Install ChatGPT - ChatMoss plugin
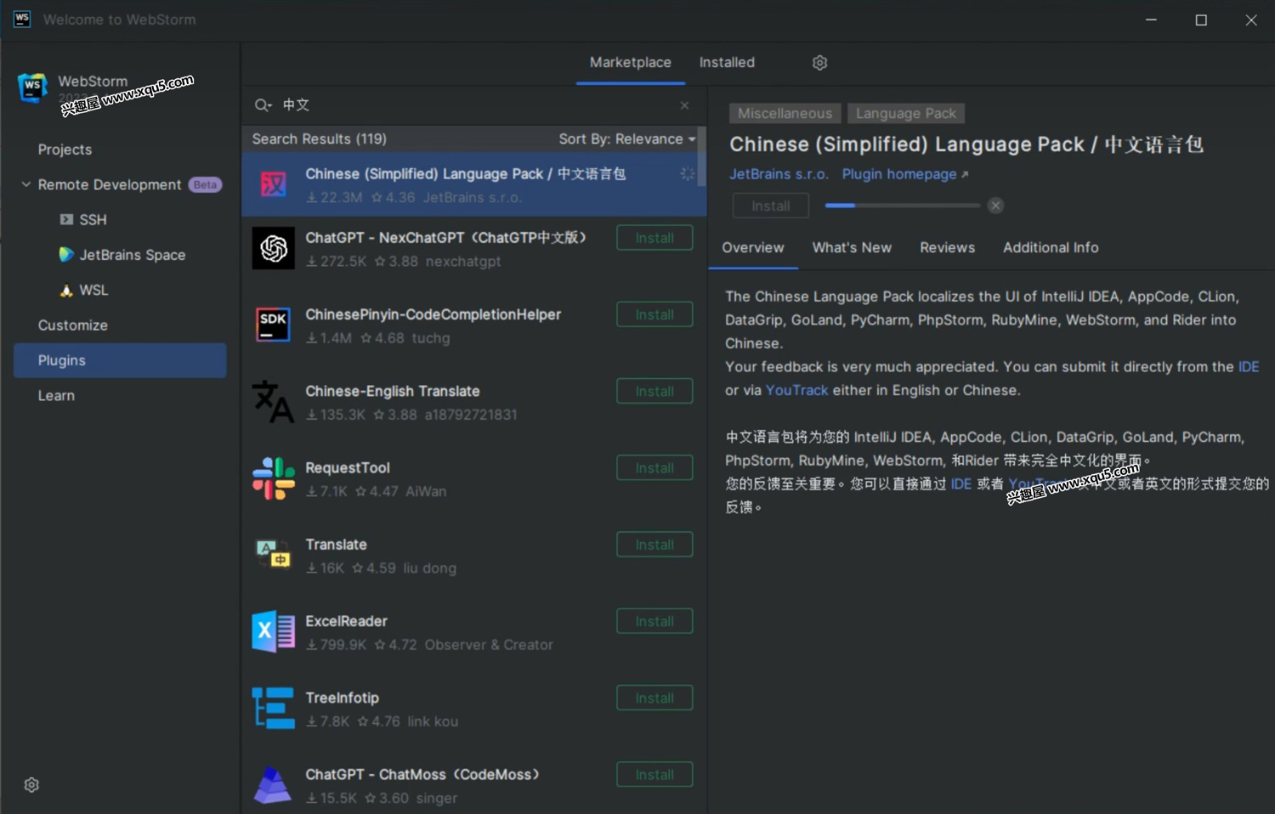1275x814 pixels. (x=654, y=774)
